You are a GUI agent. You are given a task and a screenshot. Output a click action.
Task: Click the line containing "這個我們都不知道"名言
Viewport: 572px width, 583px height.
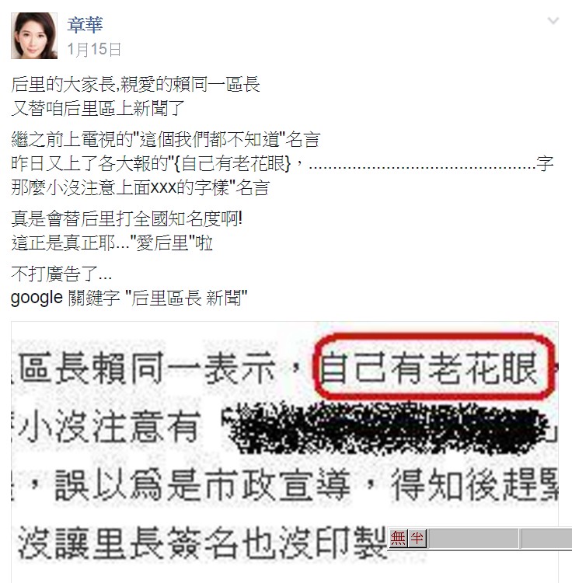(x=166, y=140)
